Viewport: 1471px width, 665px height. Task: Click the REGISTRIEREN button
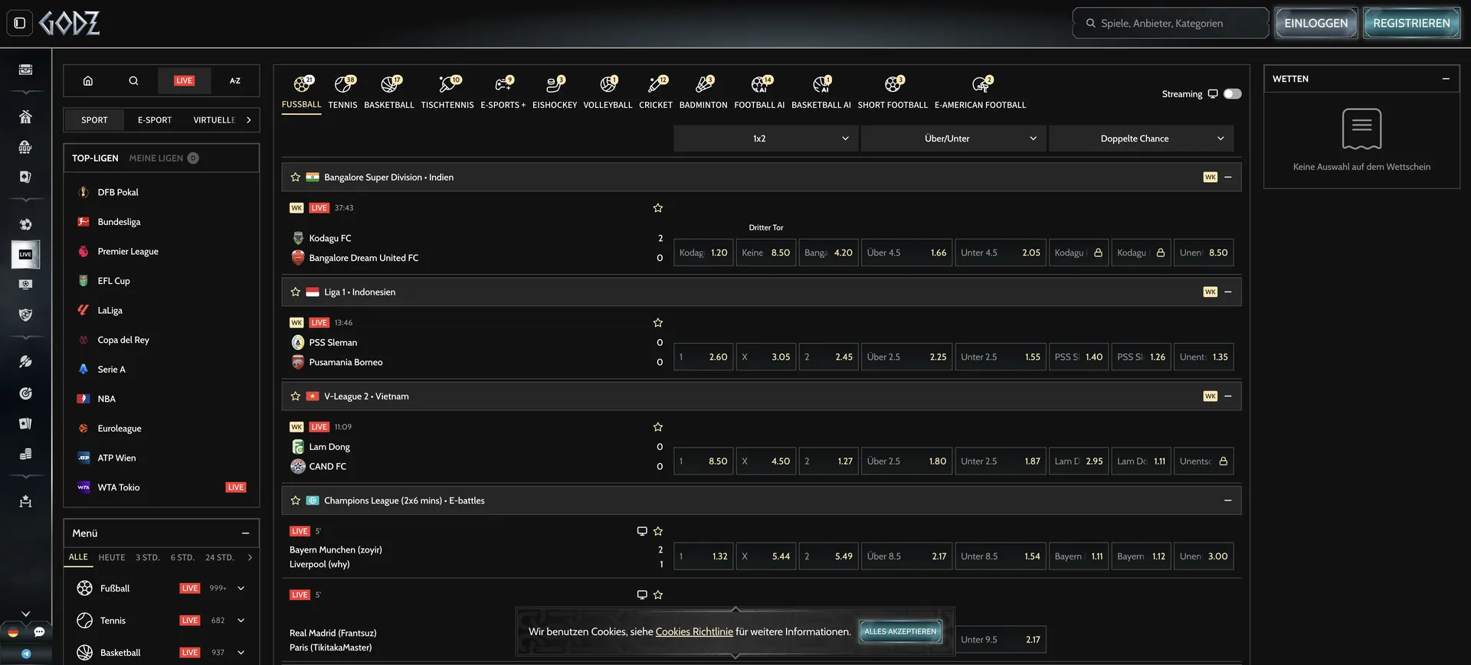point(1411,23)
